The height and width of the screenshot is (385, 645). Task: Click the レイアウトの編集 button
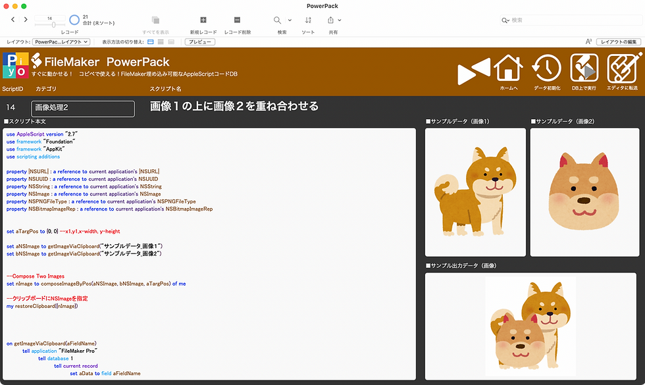coord(619,42)
